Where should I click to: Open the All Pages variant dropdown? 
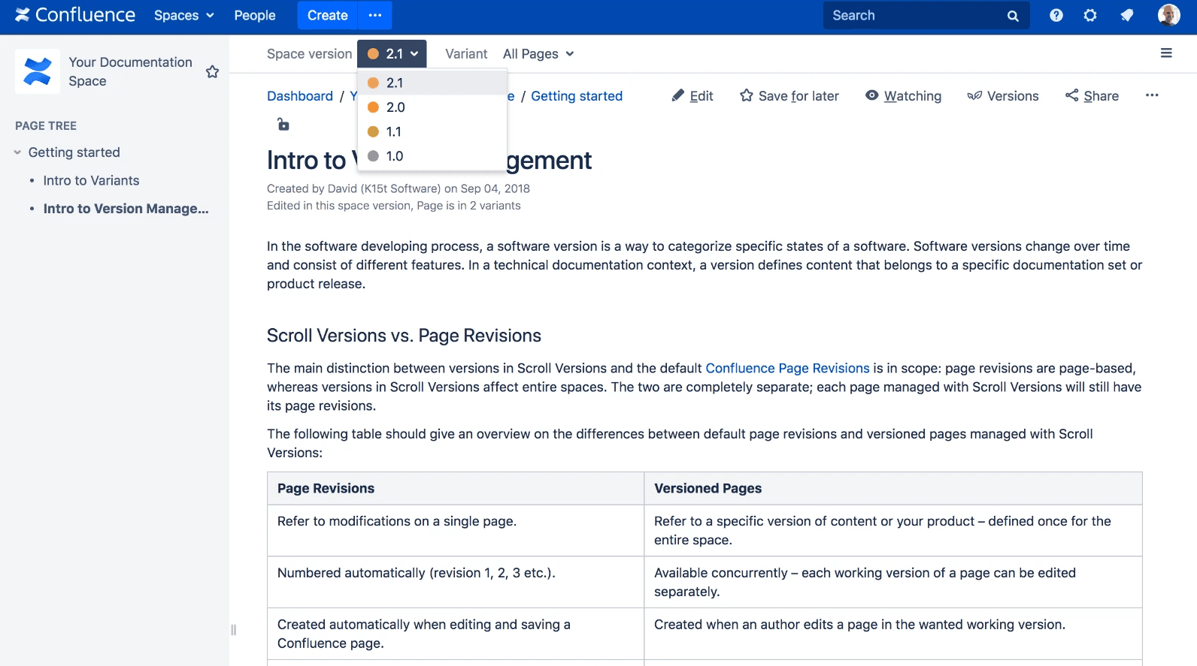click(x=538, y=54)
